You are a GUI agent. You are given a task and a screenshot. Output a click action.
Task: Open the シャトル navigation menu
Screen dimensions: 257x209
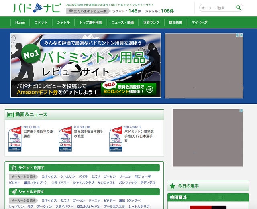[63, 22]
